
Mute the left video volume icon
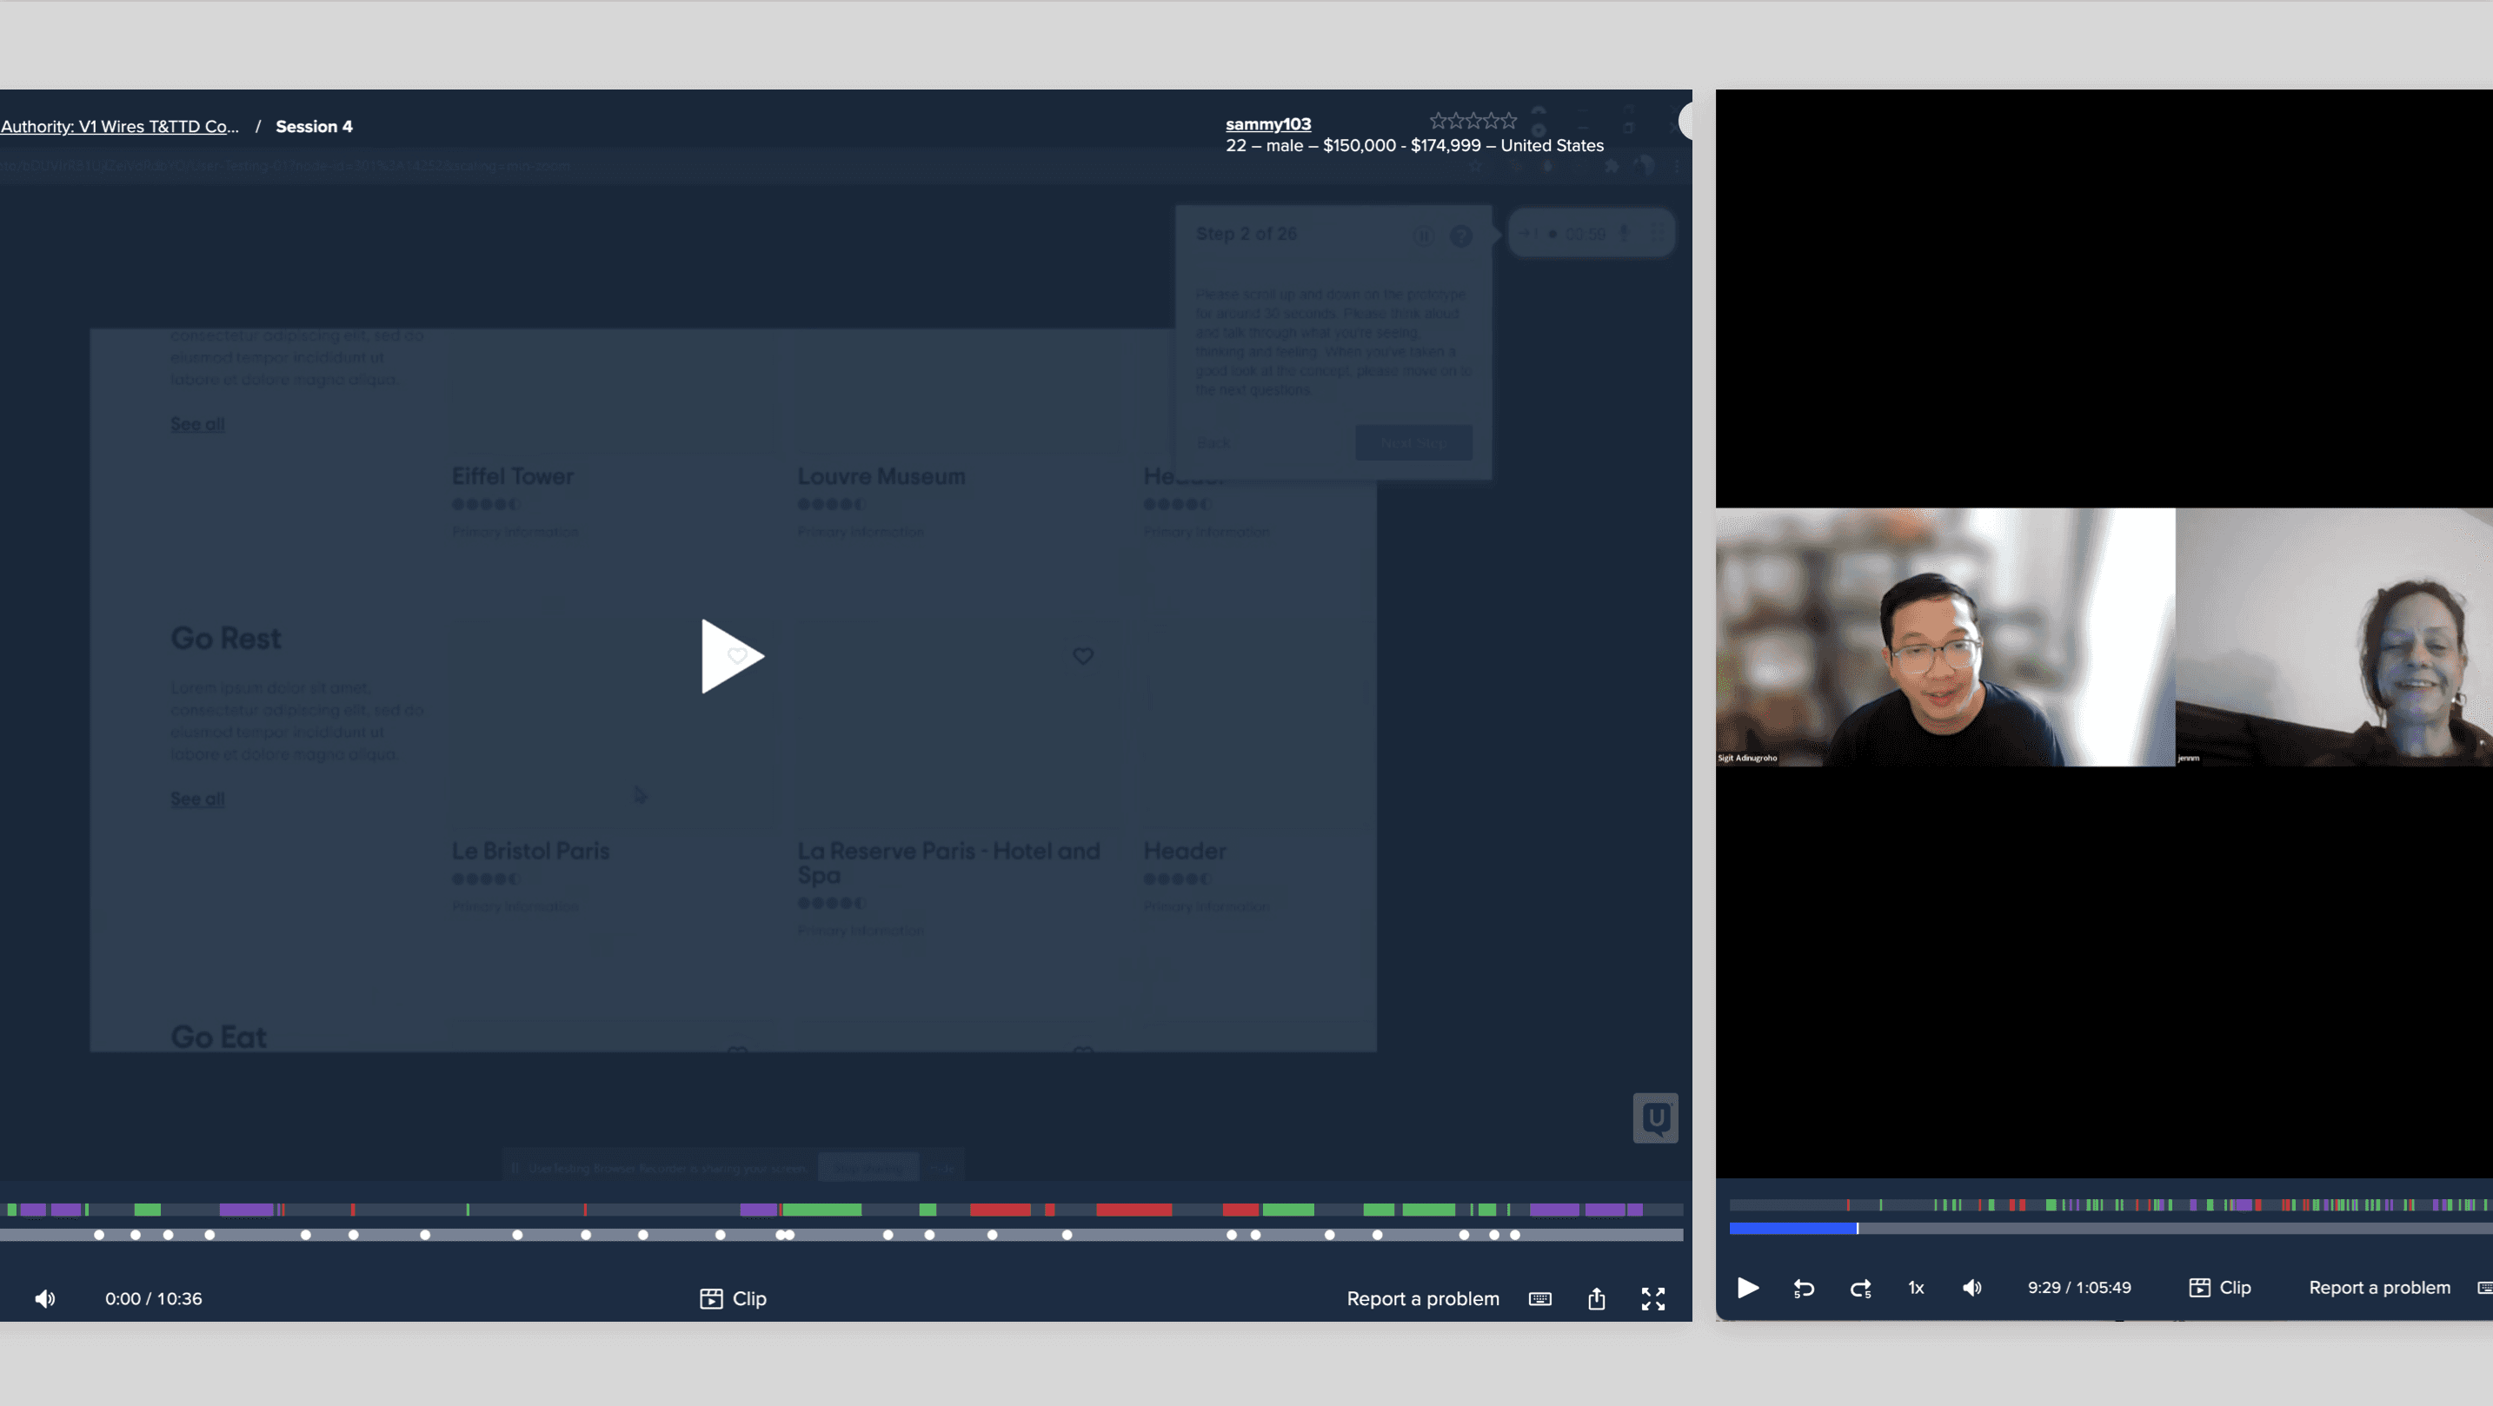44,1298
